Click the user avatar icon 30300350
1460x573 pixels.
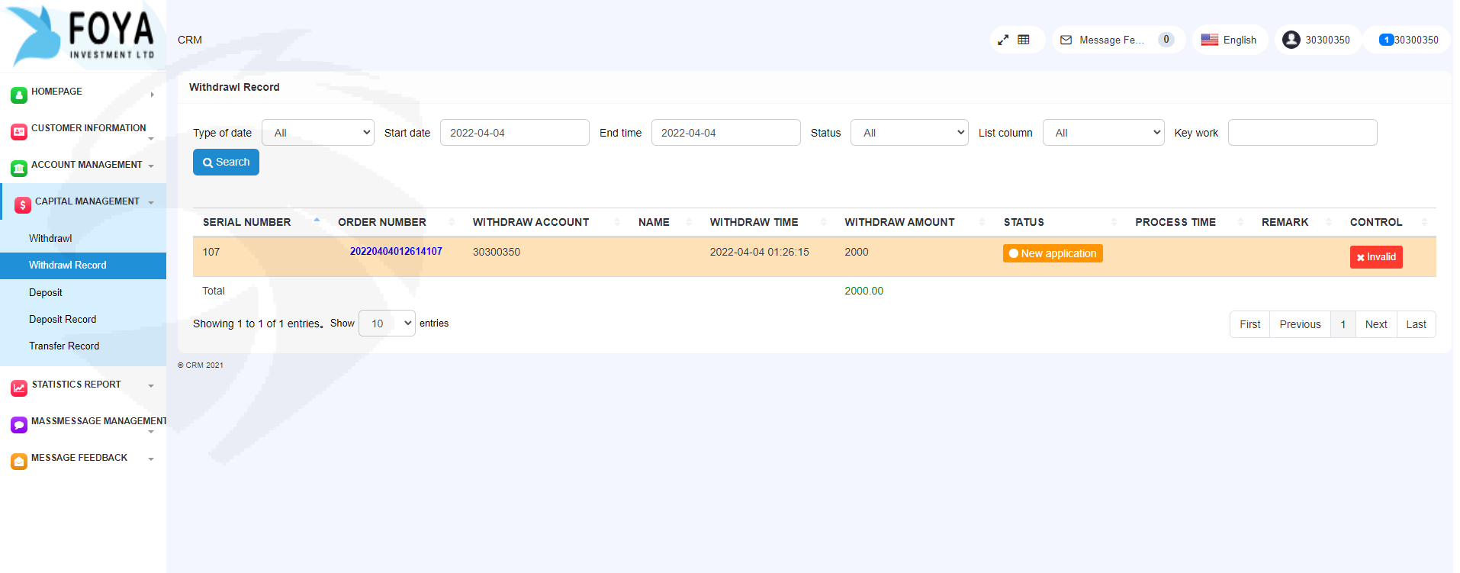click(x=1291, y=40)
